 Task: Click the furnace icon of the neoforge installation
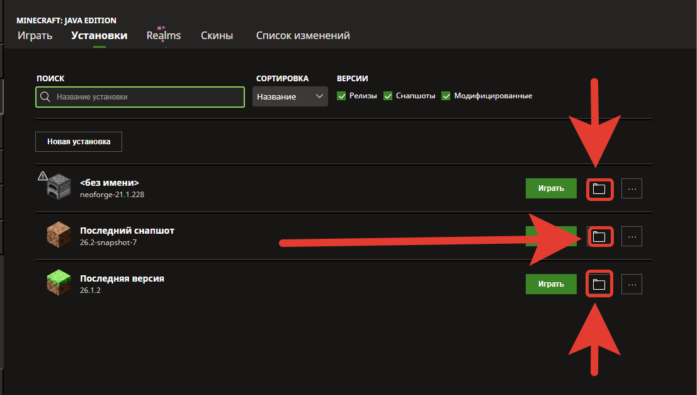59,187
